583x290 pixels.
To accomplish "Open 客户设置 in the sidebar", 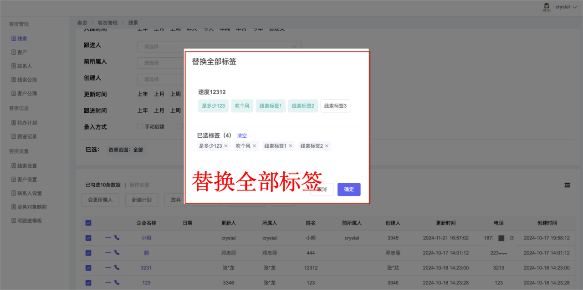I will coord(27,180).
